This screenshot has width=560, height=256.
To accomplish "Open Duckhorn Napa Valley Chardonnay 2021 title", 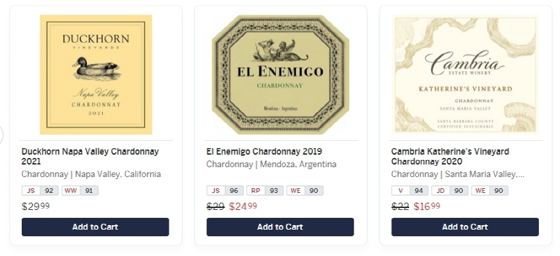I will click(x=90, y=157).
